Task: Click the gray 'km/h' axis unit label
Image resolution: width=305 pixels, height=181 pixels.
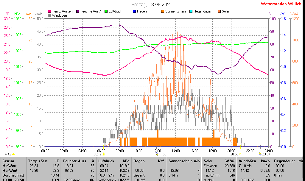Action: pyautogui.click(x=38, y=14)
